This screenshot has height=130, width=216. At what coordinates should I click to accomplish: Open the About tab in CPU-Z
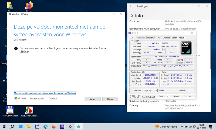coord(181,38)
